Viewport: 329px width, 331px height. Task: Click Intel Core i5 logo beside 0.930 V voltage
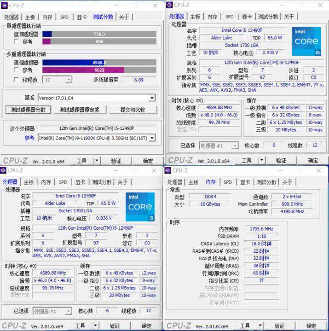(x=306, y=41)
